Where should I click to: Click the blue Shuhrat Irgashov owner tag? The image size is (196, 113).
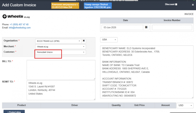(x=98, y=6)
